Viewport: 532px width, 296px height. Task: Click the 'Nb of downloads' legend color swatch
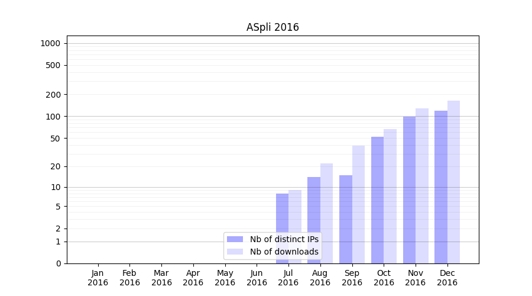pos(235,252)
